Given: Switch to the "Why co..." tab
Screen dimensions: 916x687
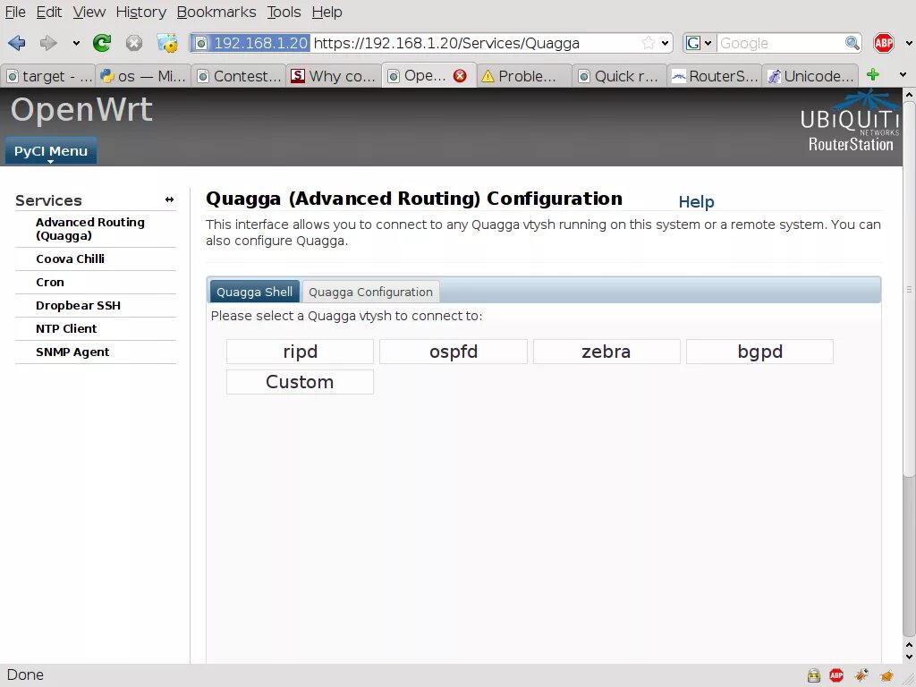Looking at the screenshot, I should point(334,76).
